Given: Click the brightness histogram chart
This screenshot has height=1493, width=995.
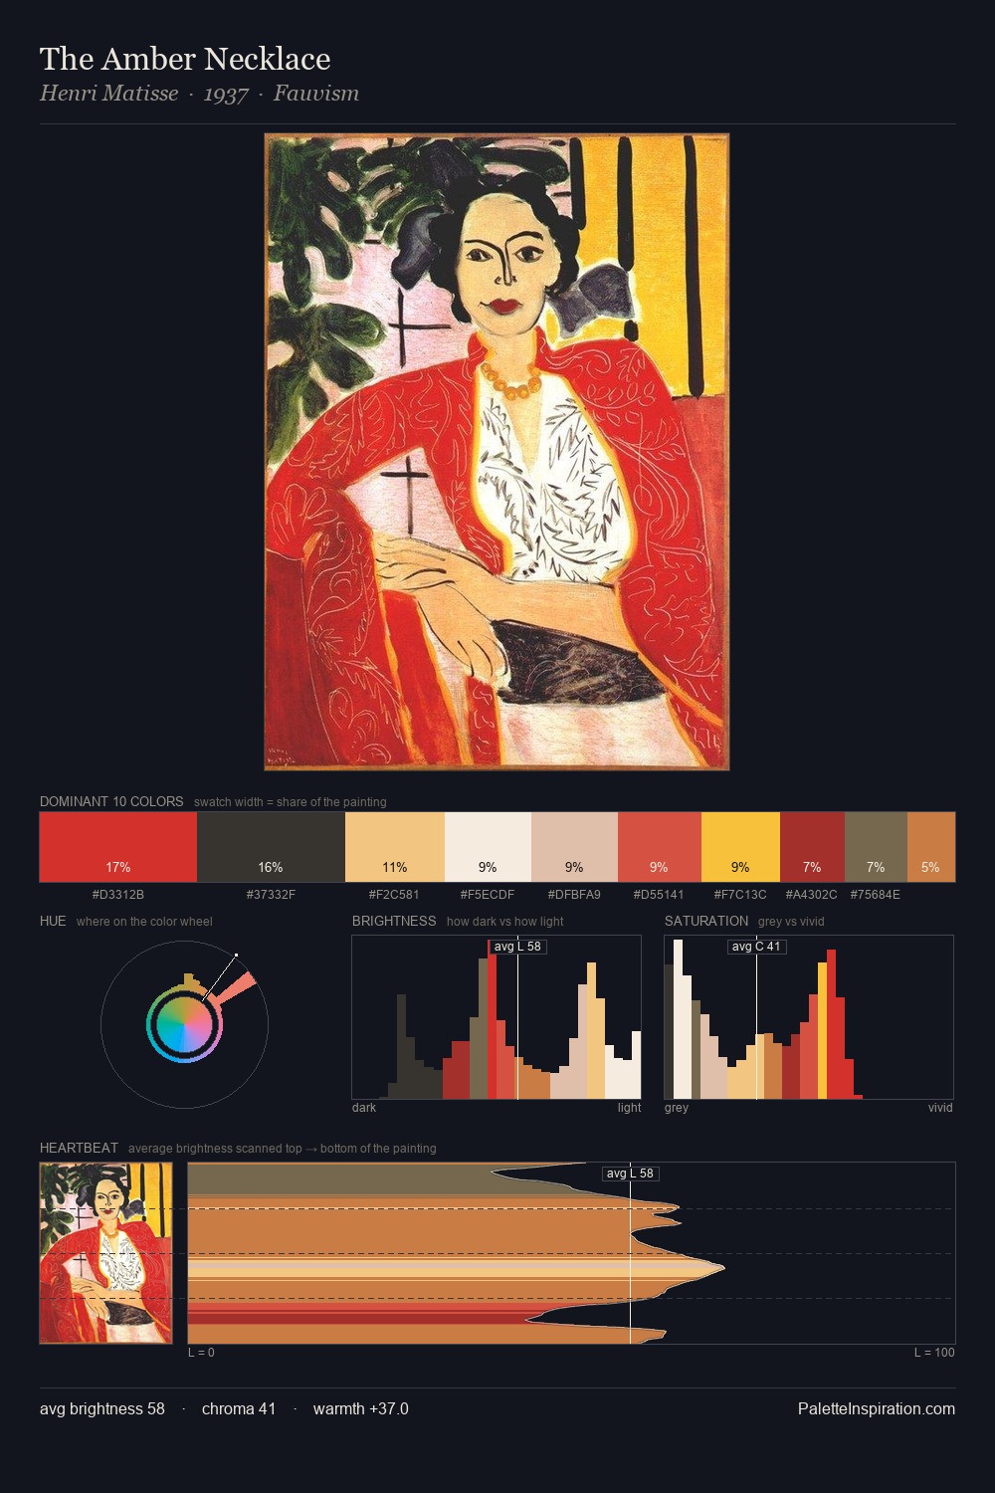Looking at the screenshot, I should coord(497,1017).
